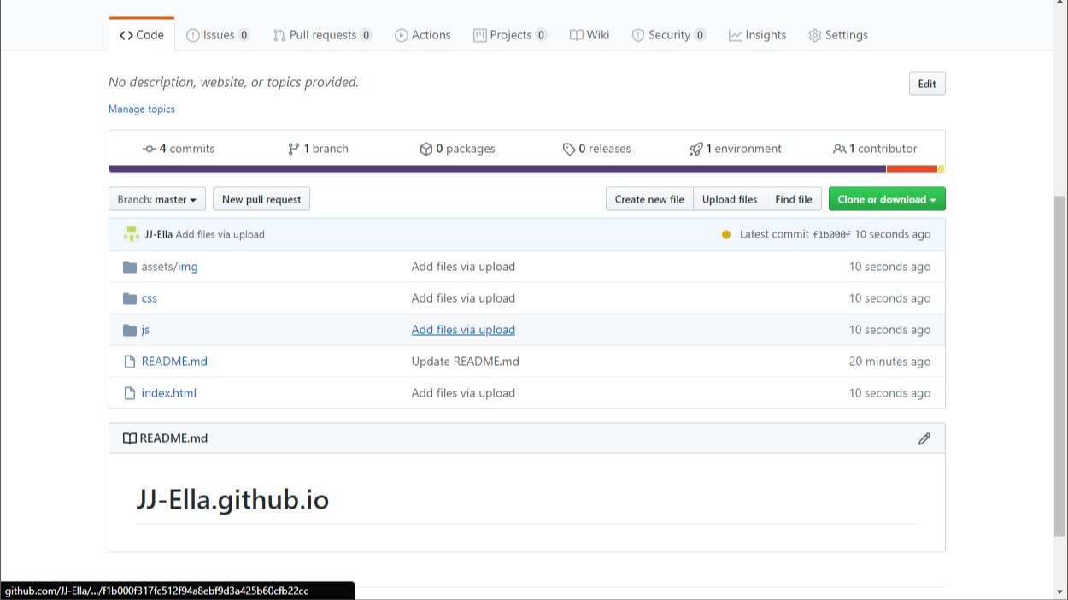
Task: Click Create new file button
Action: click(x=649, y=199)
